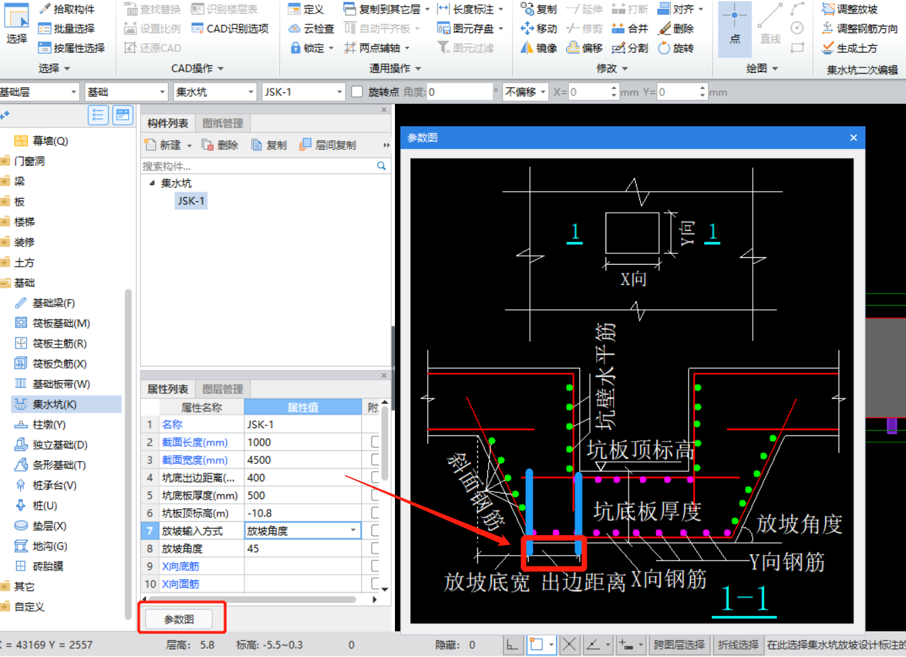Tick the checkbox in 放坡角度 row
Viewport: 906px width, 657px height.
375,548
